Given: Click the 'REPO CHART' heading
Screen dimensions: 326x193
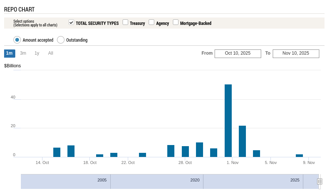Looking at the screenshot, I should click(x=19, y=9).
